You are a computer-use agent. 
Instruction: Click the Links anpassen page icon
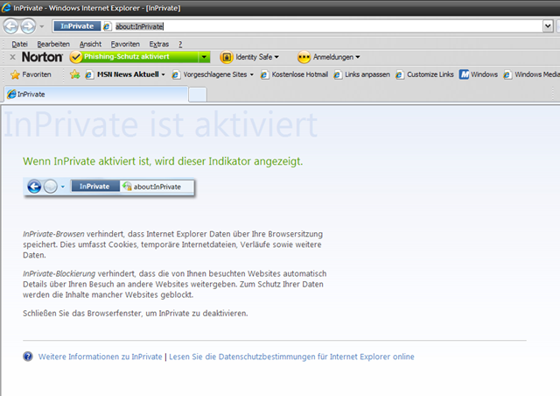(x=337, y=74)
